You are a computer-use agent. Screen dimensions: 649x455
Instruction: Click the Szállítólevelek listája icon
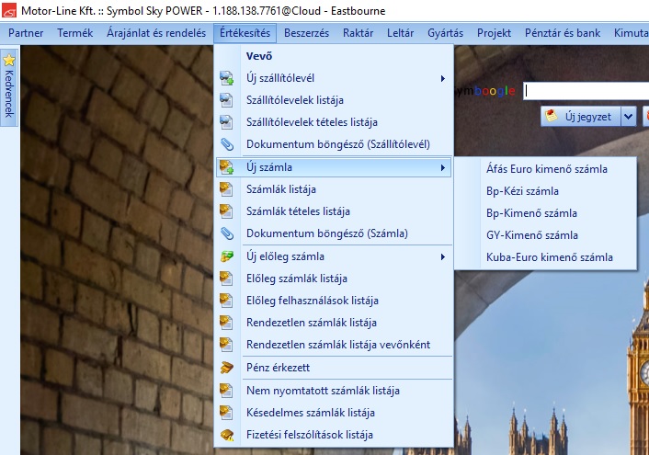(x=227, y=100)
